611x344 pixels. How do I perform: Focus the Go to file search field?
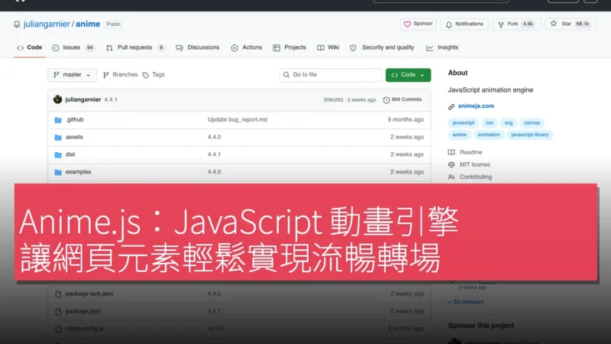[x=331, y=75]
